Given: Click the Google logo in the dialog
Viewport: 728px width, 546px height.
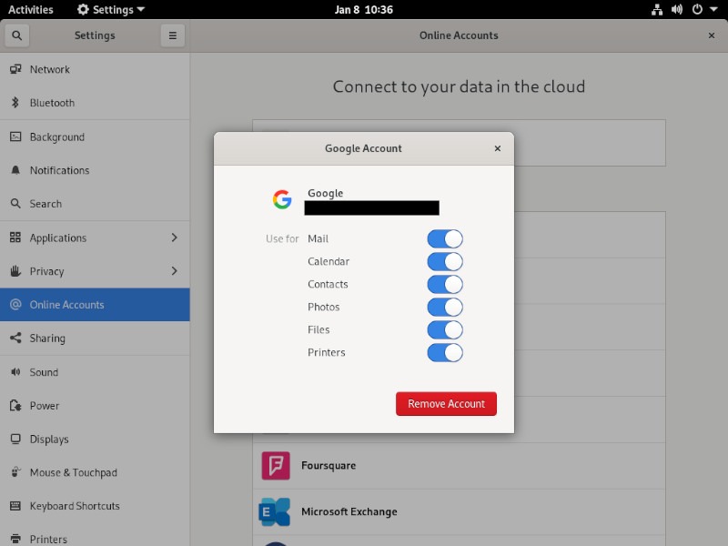Looking at the screenshot, I should [x=281, y=199].
